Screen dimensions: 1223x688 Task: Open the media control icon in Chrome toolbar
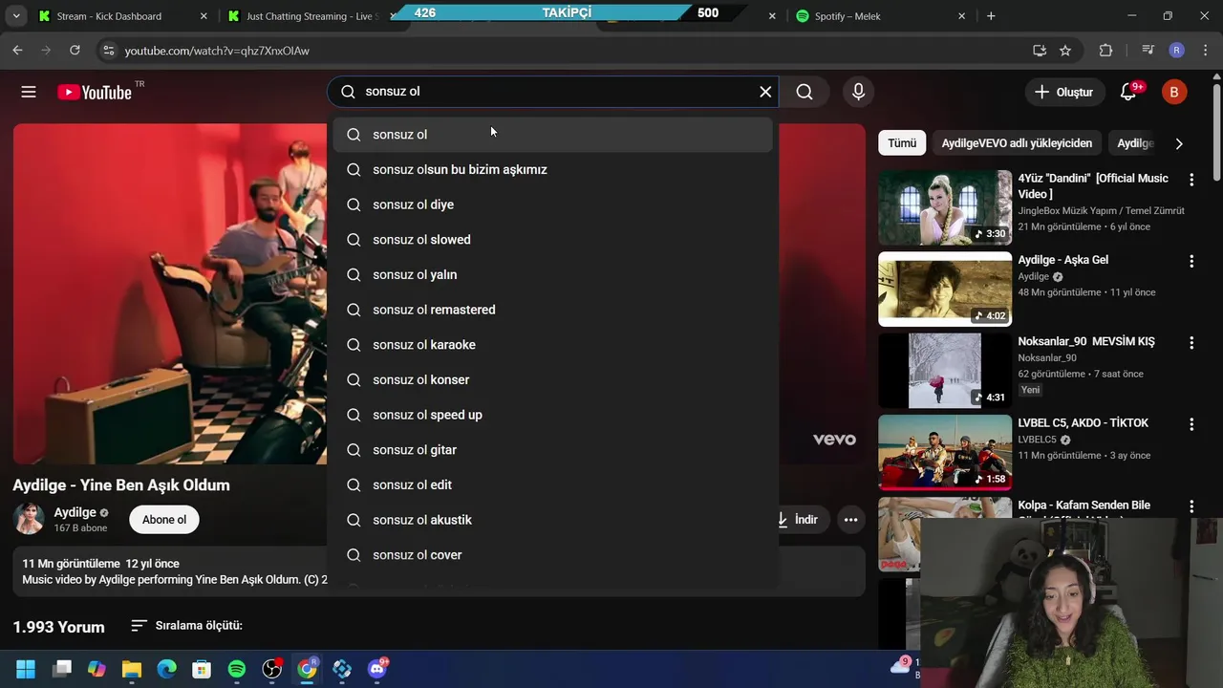pos(1148,51)
